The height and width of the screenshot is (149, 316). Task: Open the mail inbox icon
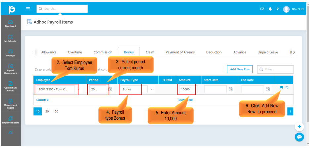(x=262, y=9)
